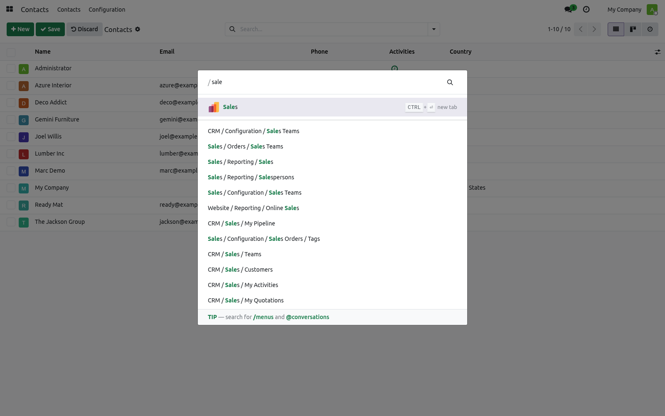This screenshot has width=665, height=416.
Task: Click Azure Interior avatar icon
Action: pos(24,86)
